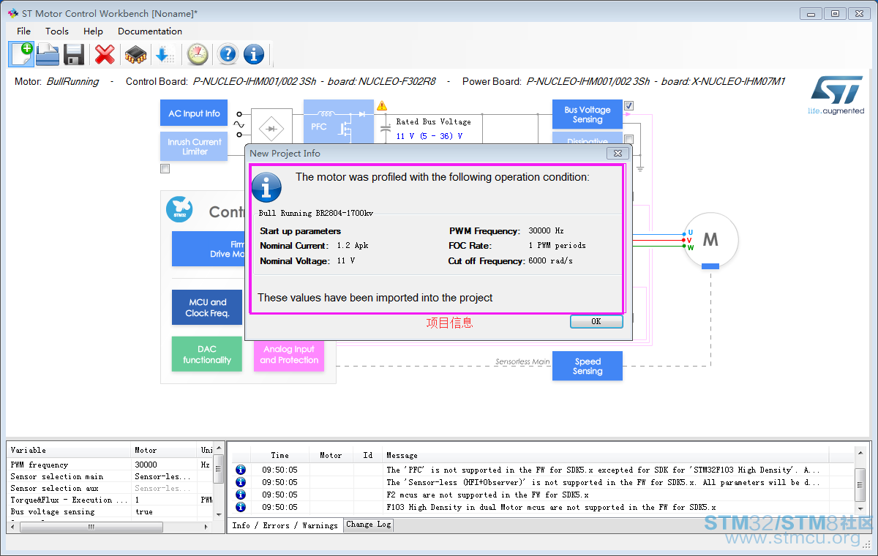Open the Tools menu
Image resolution: width=878 pixels, height=556 pixels.
coord(57,31)
